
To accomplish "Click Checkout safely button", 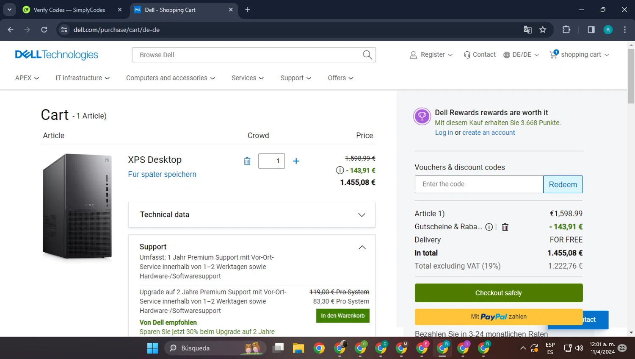I will 499,293.
